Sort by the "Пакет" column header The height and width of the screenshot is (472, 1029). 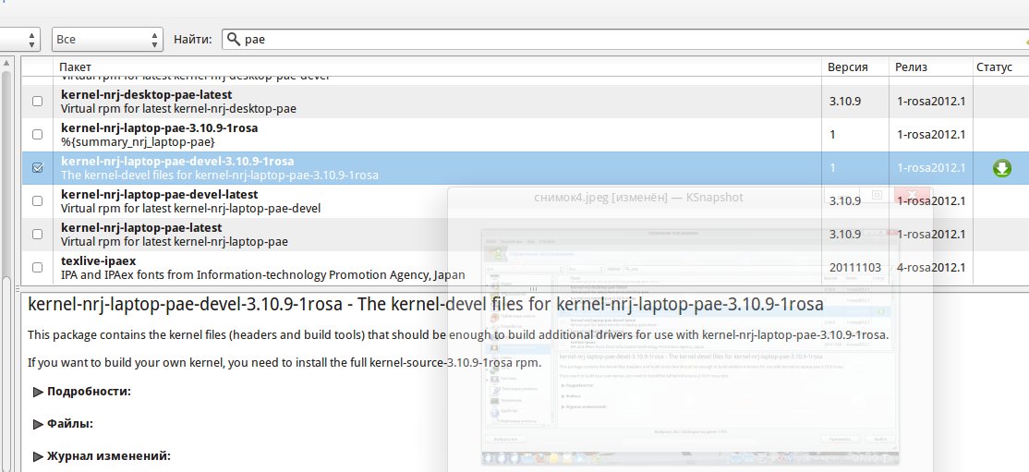pyautogui.click(x=437, y=67)
